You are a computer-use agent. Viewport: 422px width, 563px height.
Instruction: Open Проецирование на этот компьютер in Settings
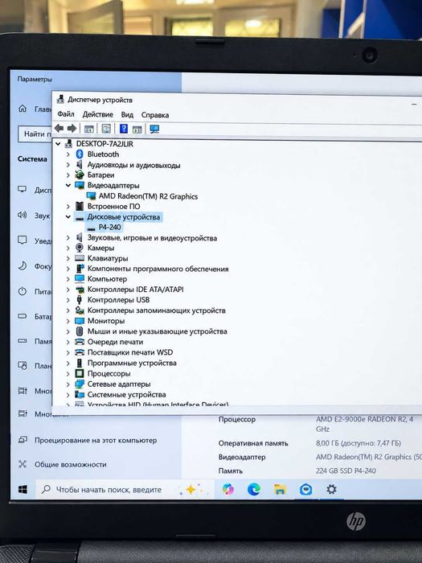[x=96, y=440]
